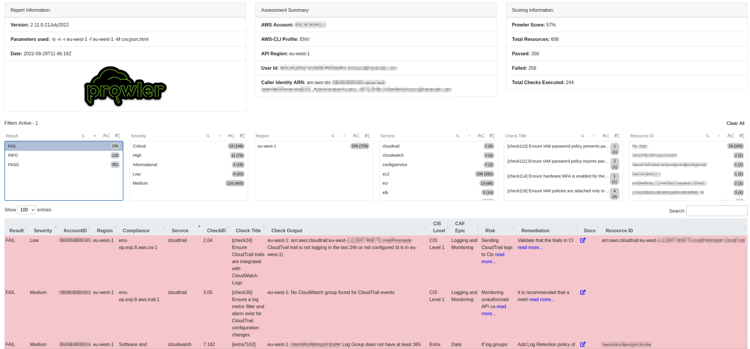Viewport: 750px width, 349px height.
Task: Click the Aa sort icon in the Check Title filter
Action: [605, 136]
